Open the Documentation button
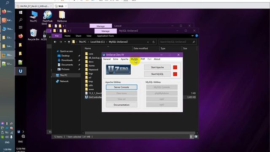The image size is (270, 152). [x=121, y=105]
